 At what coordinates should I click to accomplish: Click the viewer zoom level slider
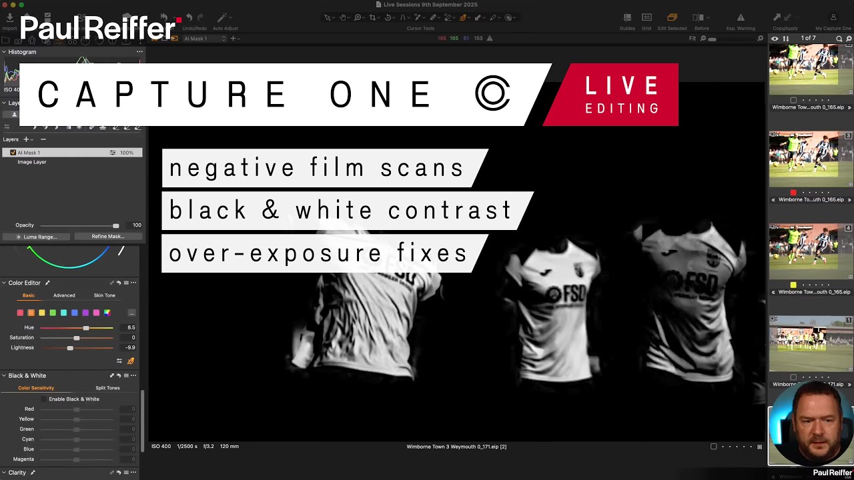click(712, 39)
